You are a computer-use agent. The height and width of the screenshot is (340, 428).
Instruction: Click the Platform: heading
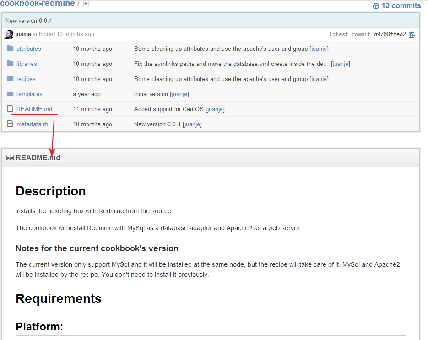pos(39,327)
